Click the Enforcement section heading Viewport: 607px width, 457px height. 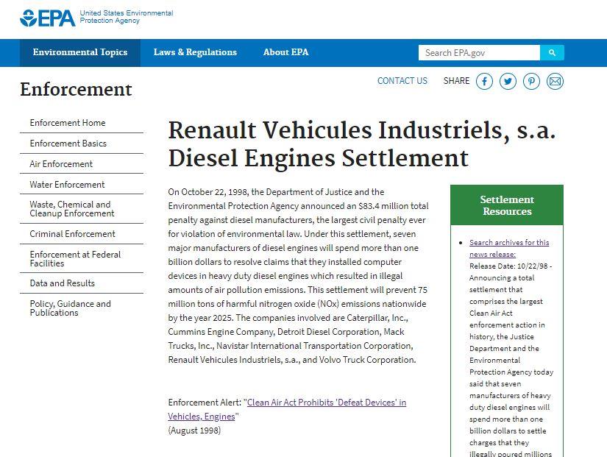tap(76, 89)
